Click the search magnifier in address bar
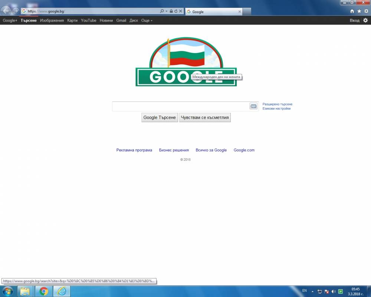Screen dimensions: 371x297 (x=162, y=11)
